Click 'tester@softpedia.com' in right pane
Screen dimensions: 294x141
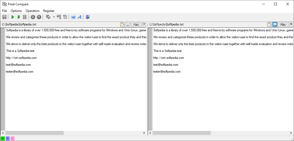[167, 72]
